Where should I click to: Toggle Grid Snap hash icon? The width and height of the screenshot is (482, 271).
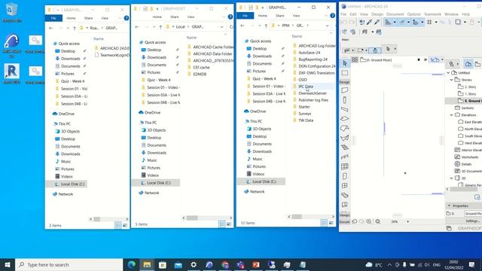click(x=429, y=22)
